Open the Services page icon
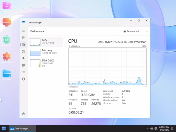This screenshot has height=132, width=176. click(23, 79)
